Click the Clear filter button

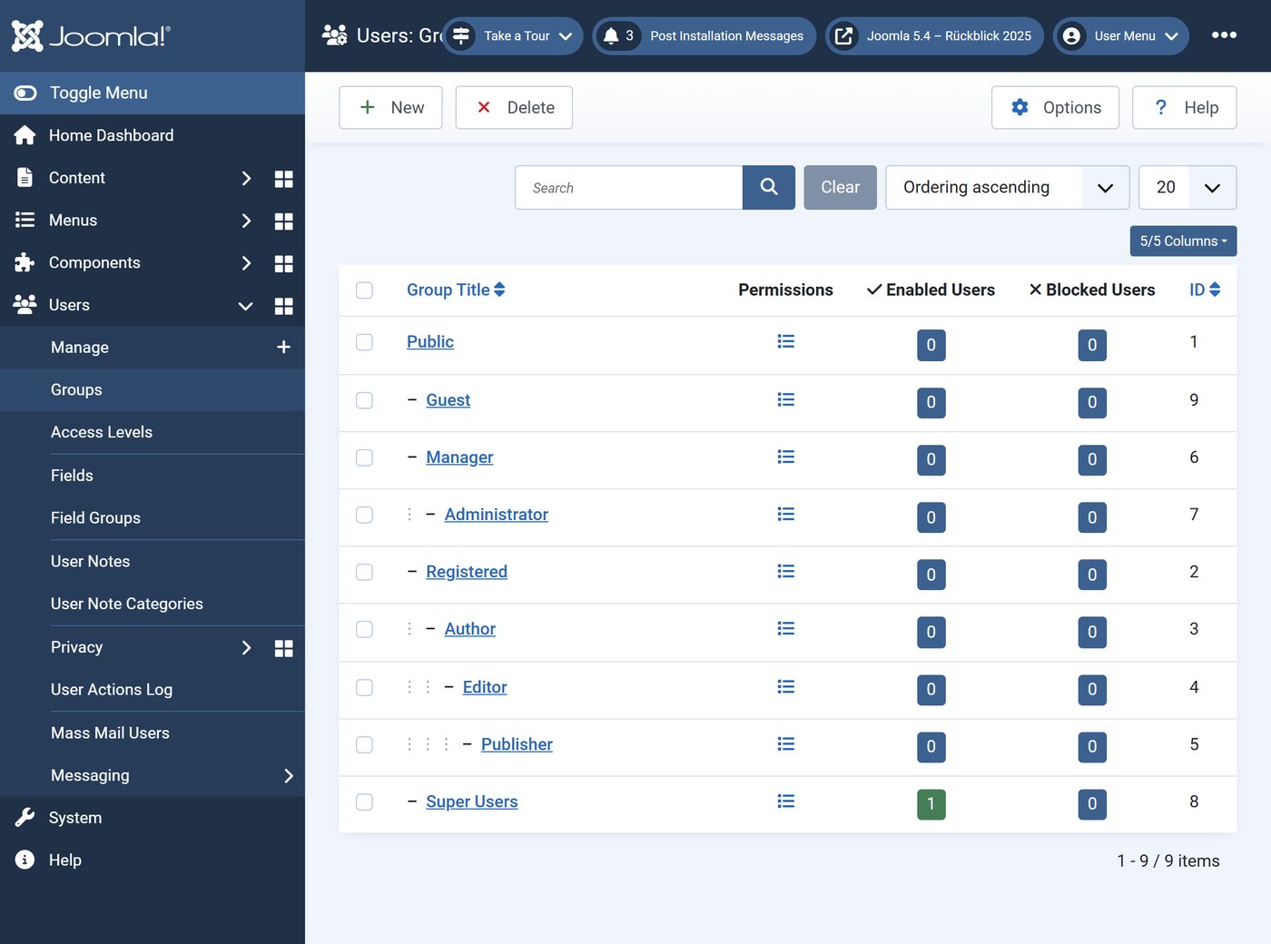pyautogui.click(x=840, y=187)
